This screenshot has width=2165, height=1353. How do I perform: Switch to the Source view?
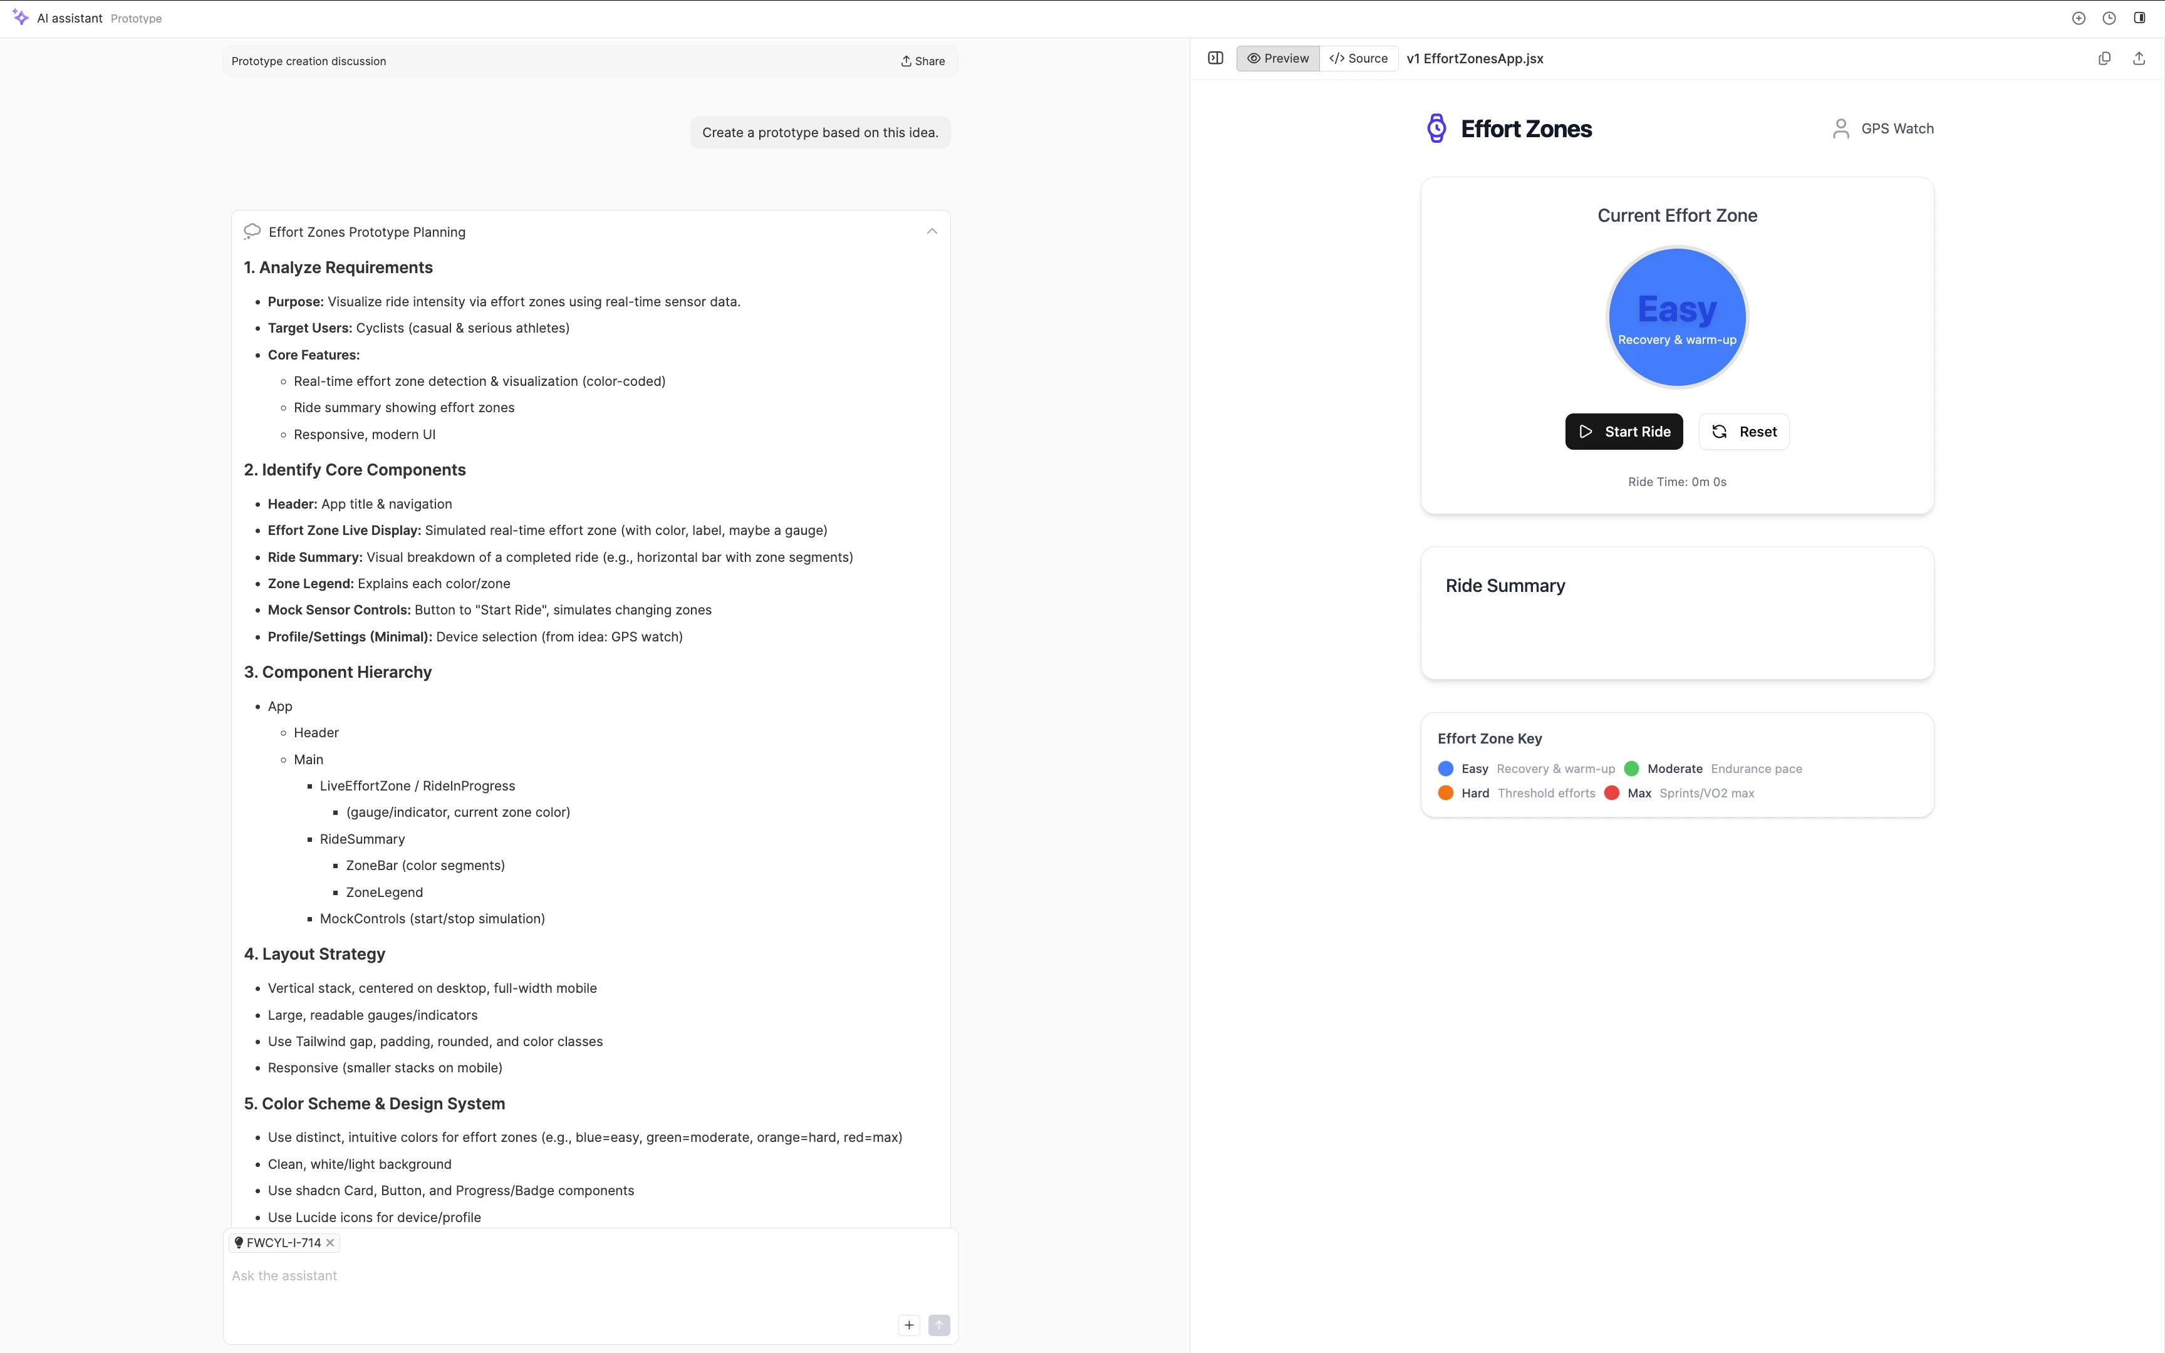click(x=1358, y=58)
